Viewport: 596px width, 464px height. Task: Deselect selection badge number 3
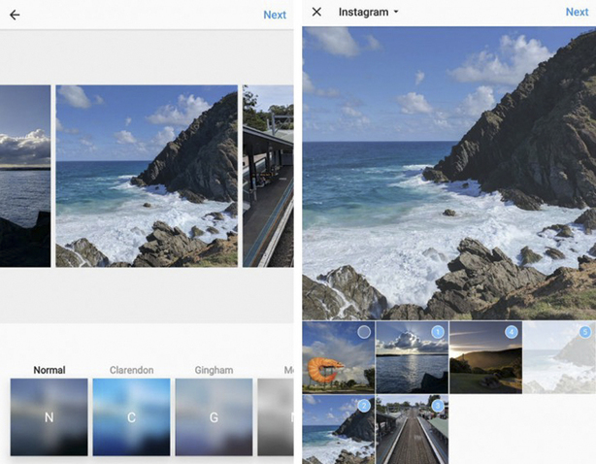click(438, 406)
